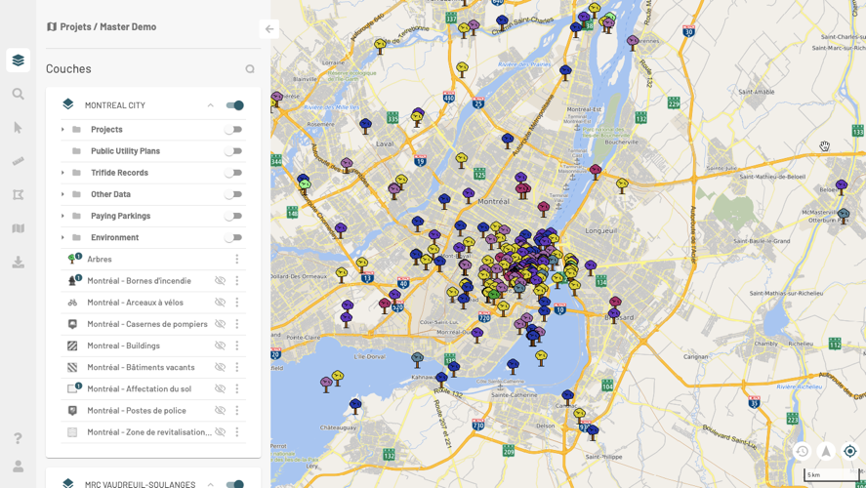This screenshot has width=866, height=488.
Task: Search layers using the Couches magnifier
Action: tap(250, 69)
